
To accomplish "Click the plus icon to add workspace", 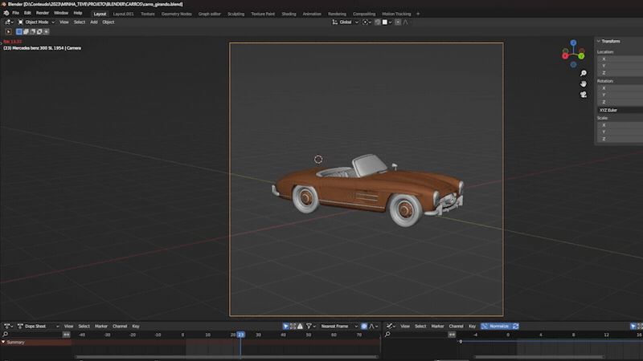I will [x=417, y=14].
